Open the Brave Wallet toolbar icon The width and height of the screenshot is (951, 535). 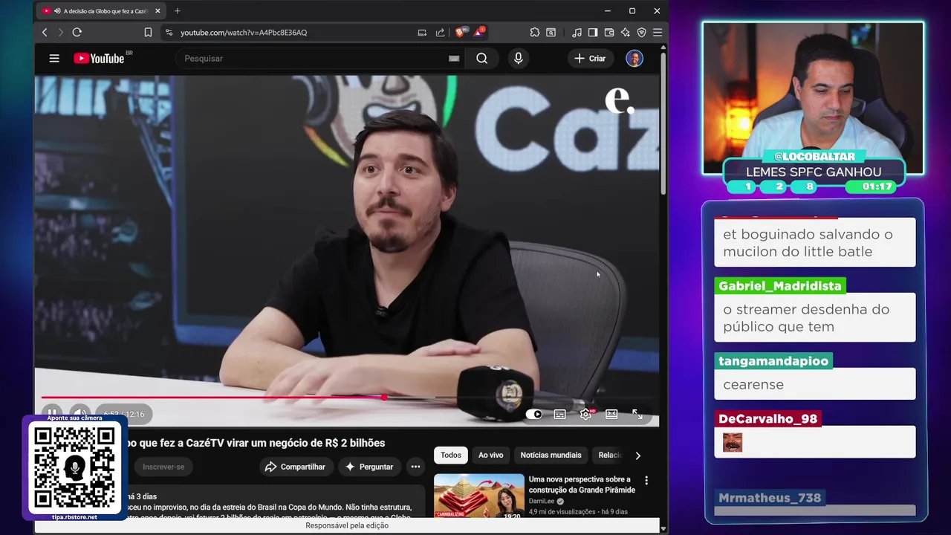(609, 33)
